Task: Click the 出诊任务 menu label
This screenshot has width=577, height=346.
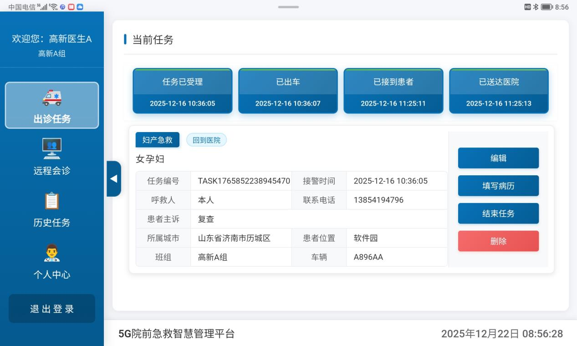Action: click(52, 119)
